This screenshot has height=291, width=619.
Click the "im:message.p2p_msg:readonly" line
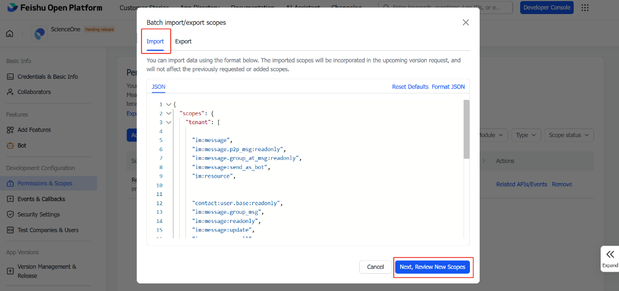(x=238, y=149)
